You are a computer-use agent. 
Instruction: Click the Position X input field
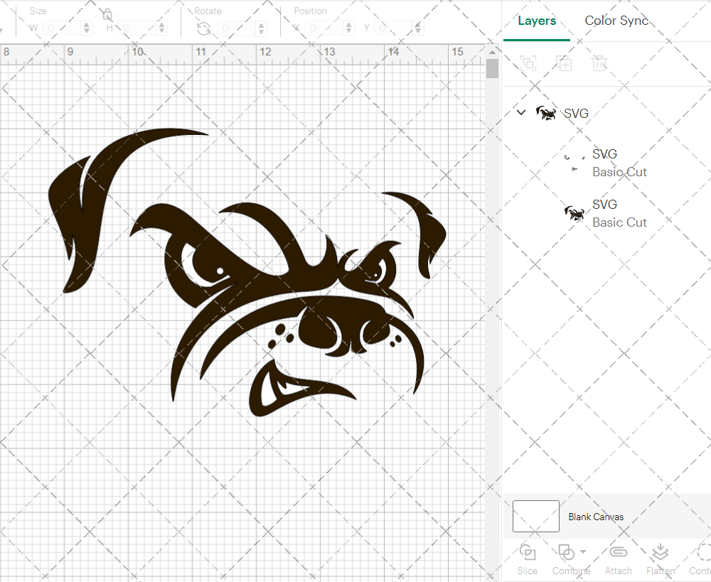(324, 28)
